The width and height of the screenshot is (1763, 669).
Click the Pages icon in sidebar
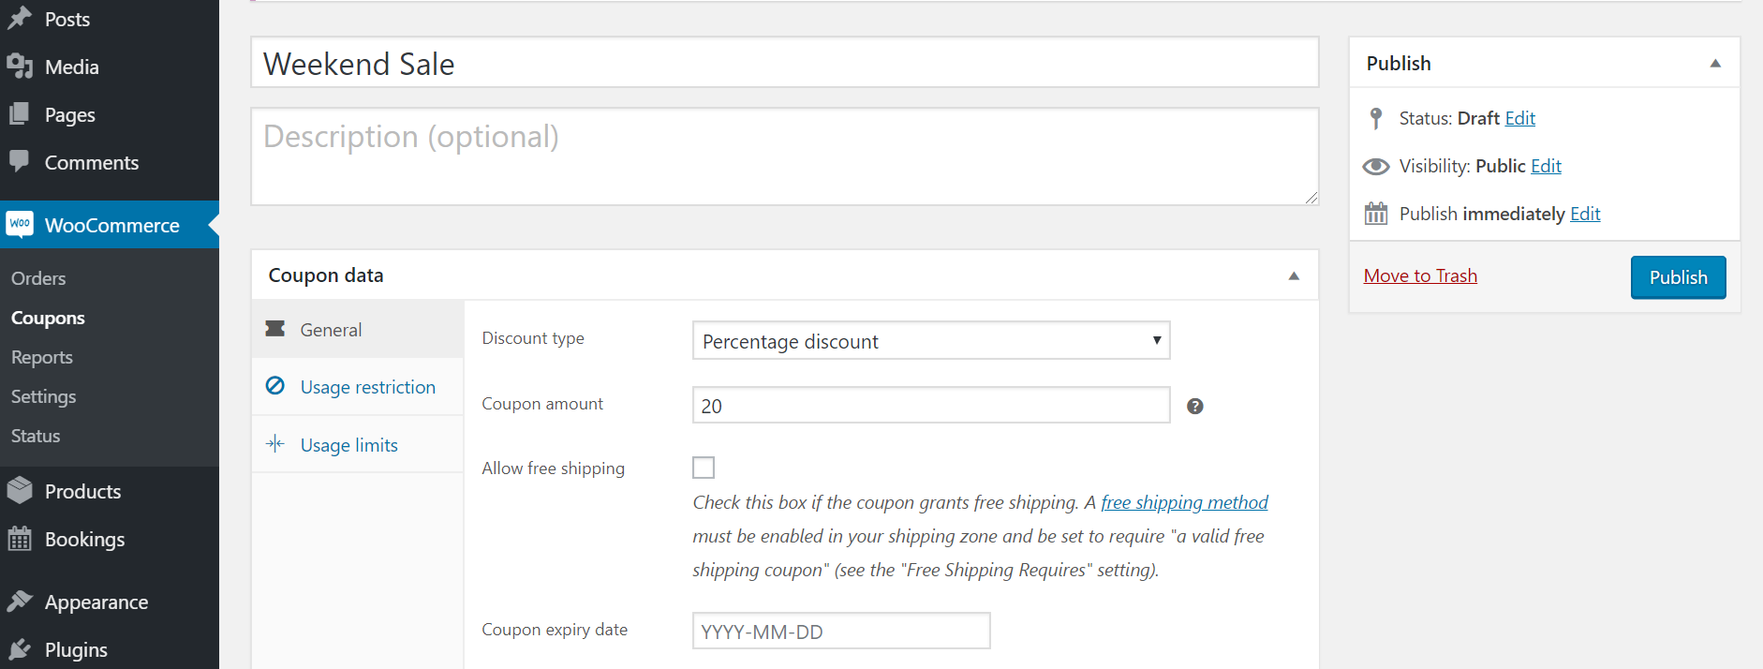[20, 114]
